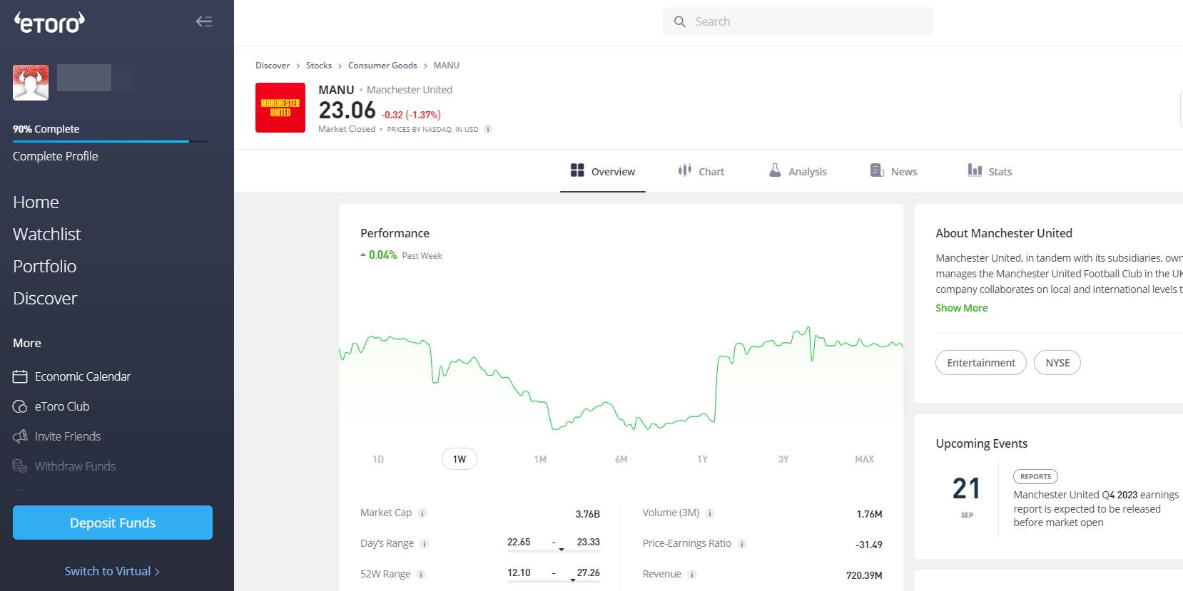
Task: Click the search magnifier icon
Action: 680,21
